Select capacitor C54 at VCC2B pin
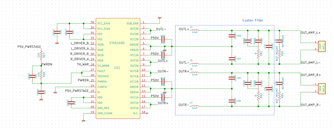This screenshot has width=334, height=130. coord(163,39)
